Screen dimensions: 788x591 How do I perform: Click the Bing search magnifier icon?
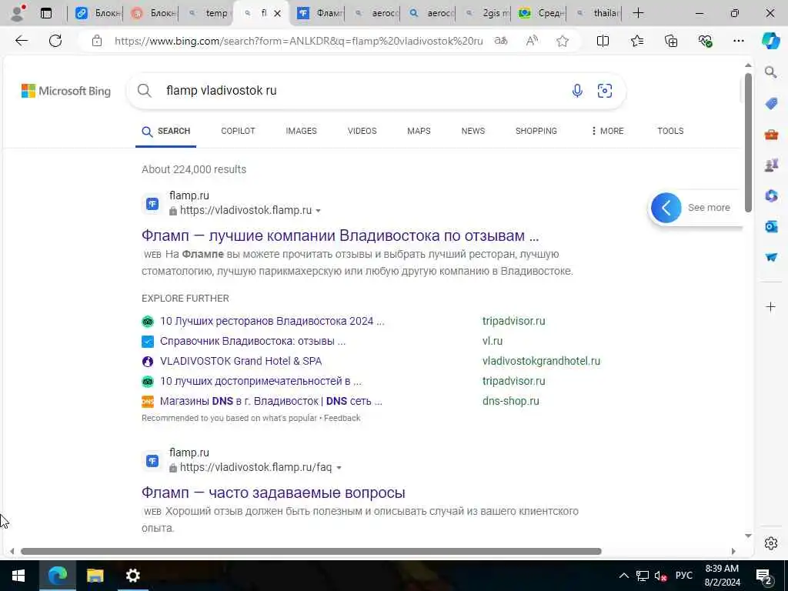(144, 91)
